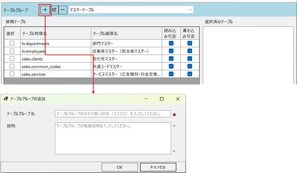Select the sales.common_codes physical name cell
297x173 pixels.
[56, 66]
